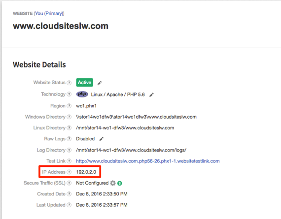
Task: Click the Test Link label
Action: click(56, 161)
